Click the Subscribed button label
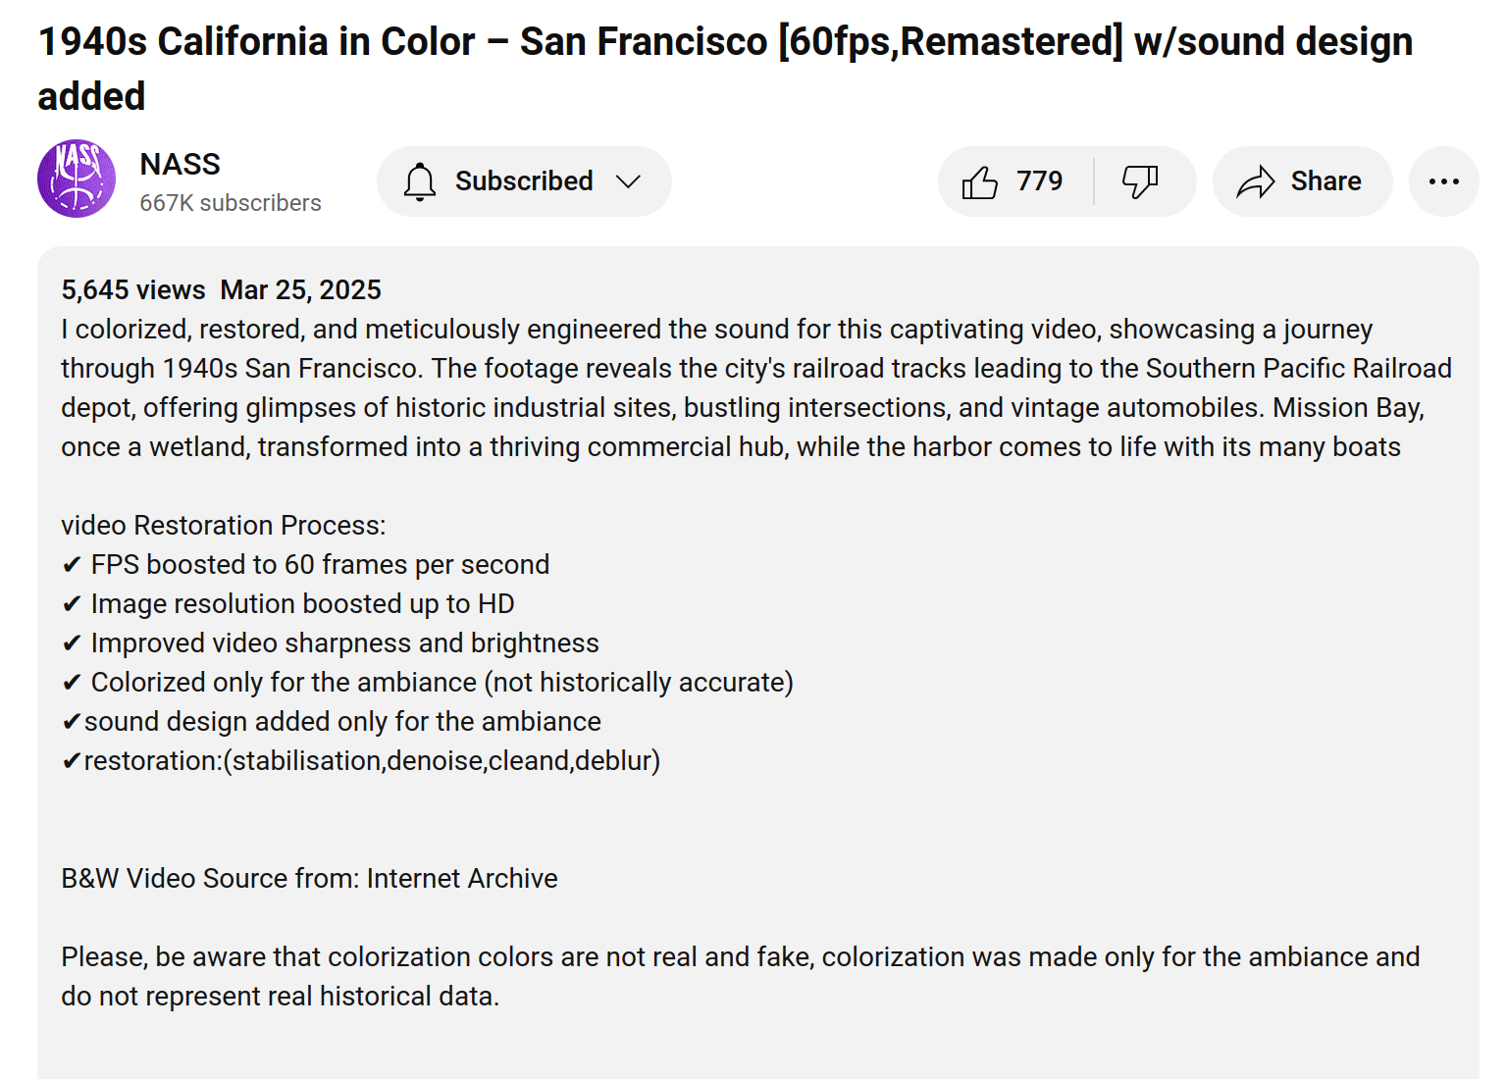This screenshot has height=1079, width=1507. [524, 181]
